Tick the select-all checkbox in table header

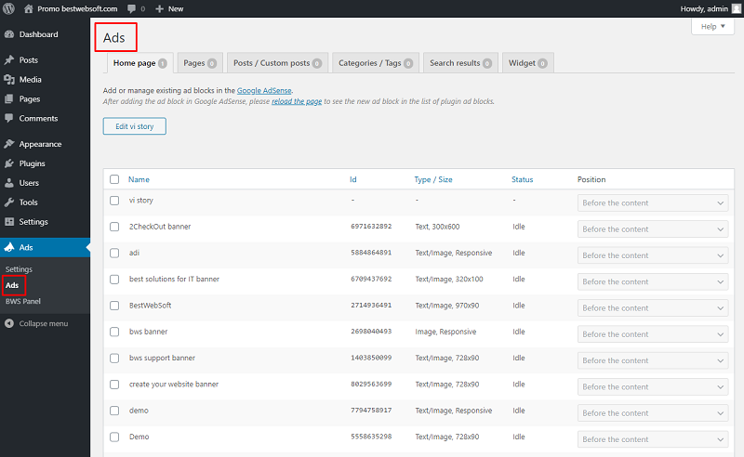[114, 179]
